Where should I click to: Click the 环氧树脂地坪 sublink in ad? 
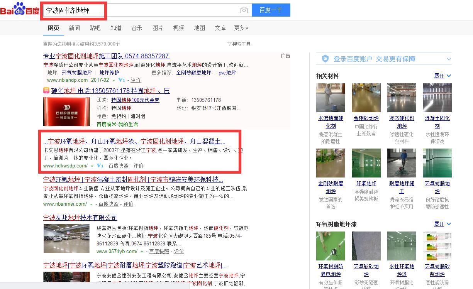coord(77,73)
